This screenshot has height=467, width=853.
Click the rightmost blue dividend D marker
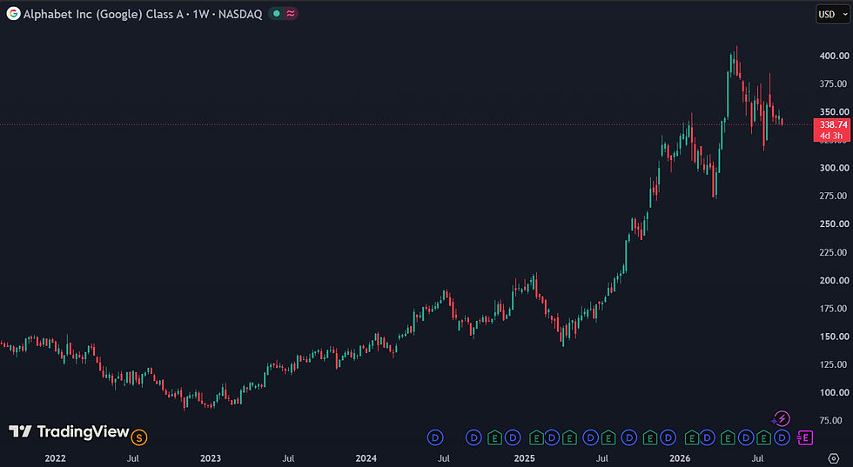[782, 437]
